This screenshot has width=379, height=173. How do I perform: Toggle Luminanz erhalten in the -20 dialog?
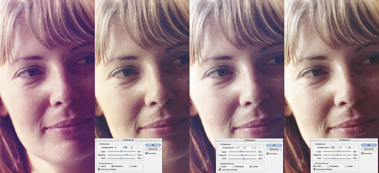(315, 169)
